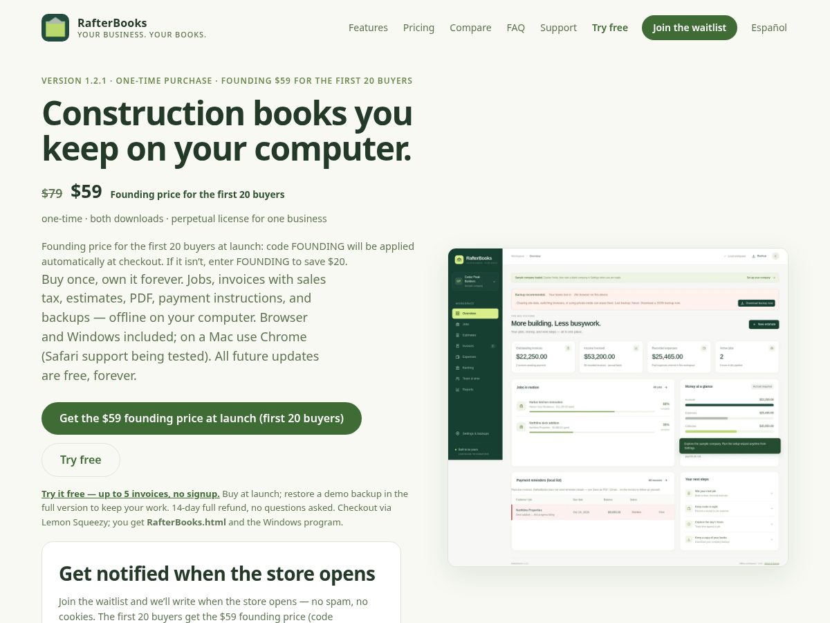Click the RafterBooks brand name in header
Viewport: 830px width, 623px height.
112,23
